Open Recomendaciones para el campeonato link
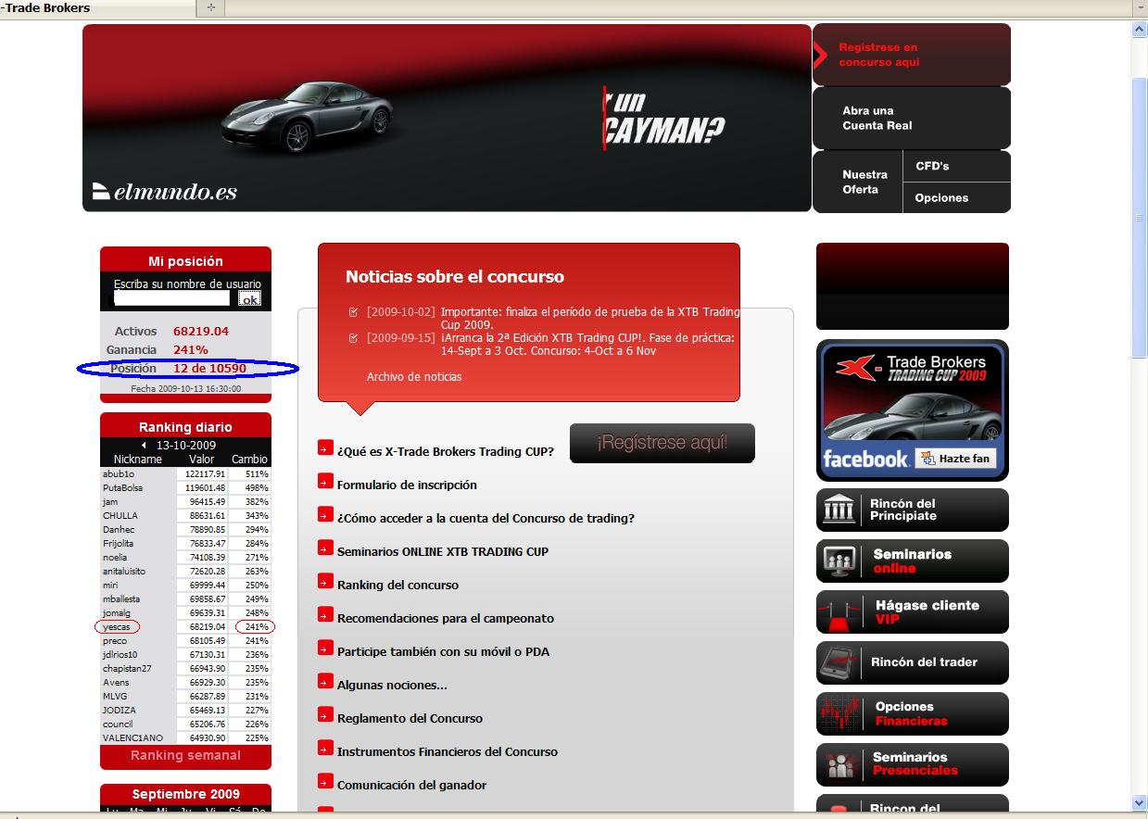The image size is (1148, 819). click(446, 618)
